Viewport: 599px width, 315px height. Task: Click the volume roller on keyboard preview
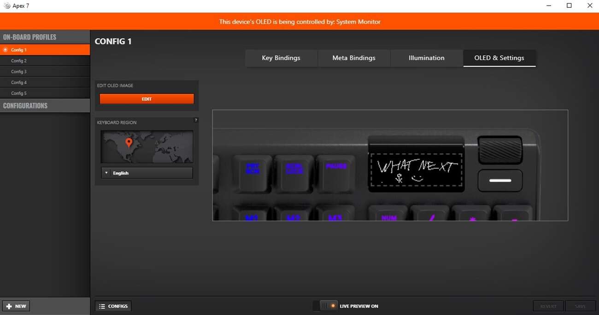pos(500,150)
